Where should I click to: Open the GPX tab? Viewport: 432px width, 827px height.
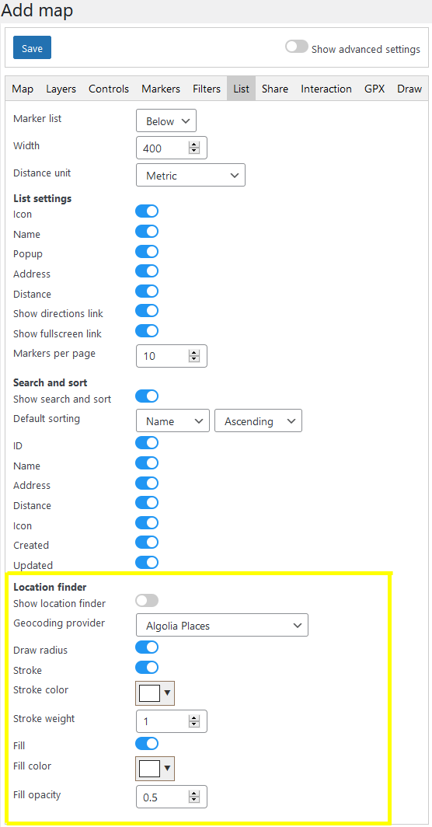(x=375, y=89)
